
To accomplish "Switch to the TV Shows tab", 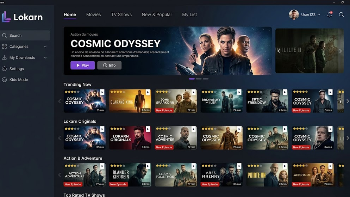I will point(121,14).
